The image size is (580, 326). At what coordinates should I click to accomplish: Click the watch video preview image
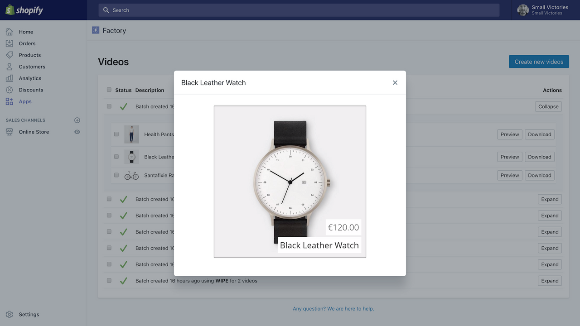pos(290,182)
